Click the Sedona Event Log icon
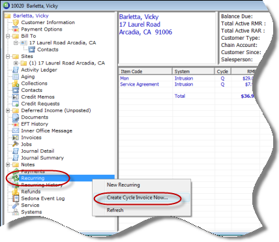Viewport: 279px width, 242px height. coord(16,198)
